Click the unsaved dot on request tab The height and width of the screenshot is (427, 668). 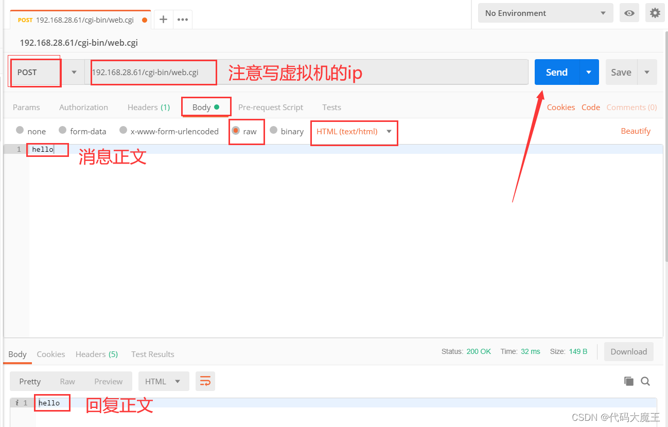point(144,20)
